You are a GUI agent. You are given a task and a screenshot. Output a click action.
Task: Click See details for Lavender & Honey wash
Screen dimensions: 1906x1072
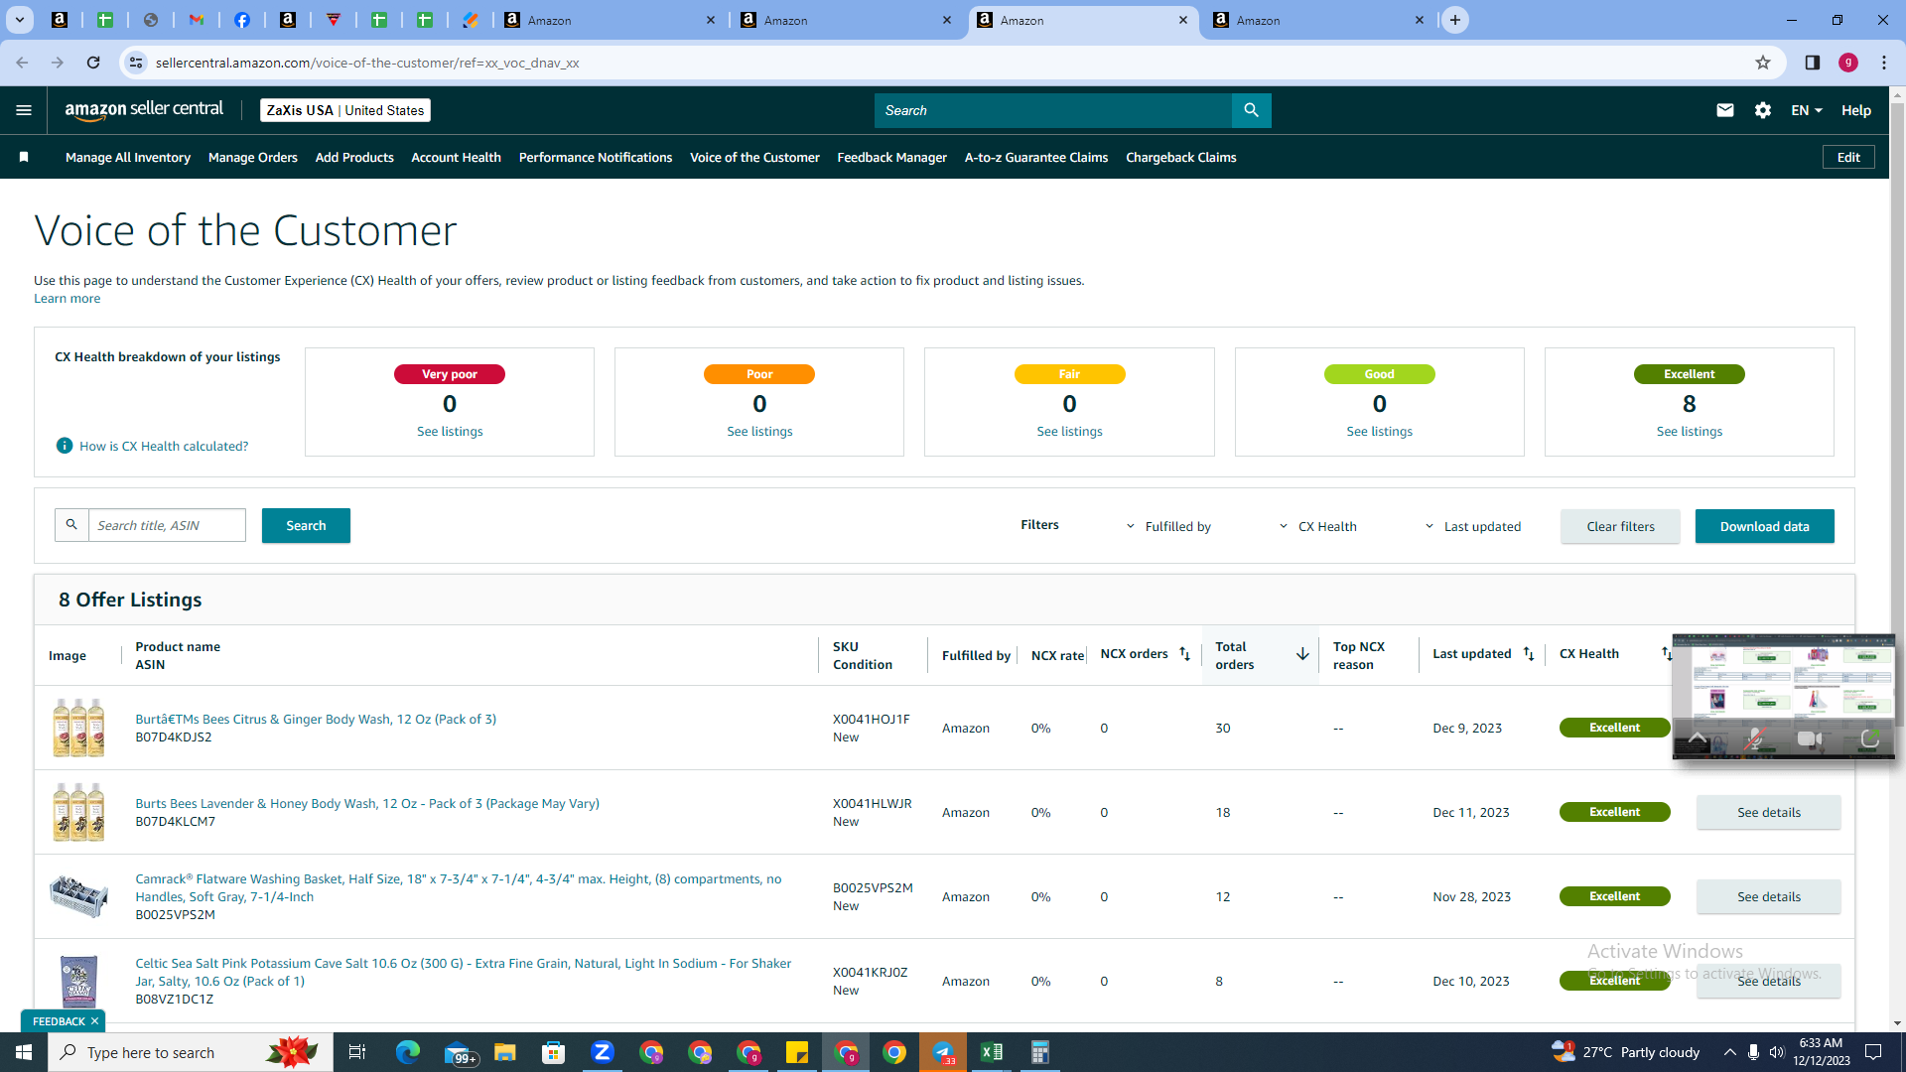click(1768, 812)
